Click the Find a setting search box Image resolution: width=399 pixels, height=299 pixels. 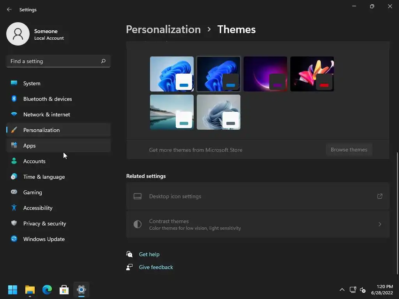(58, 61)
